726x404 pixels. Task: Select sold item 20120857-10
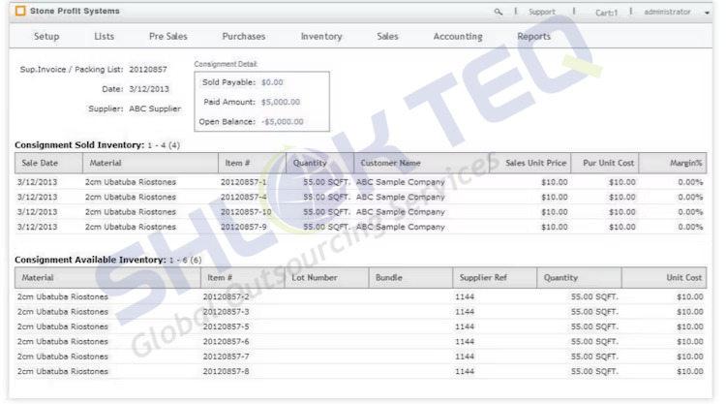pyautogui.click(x=246, y=212)
